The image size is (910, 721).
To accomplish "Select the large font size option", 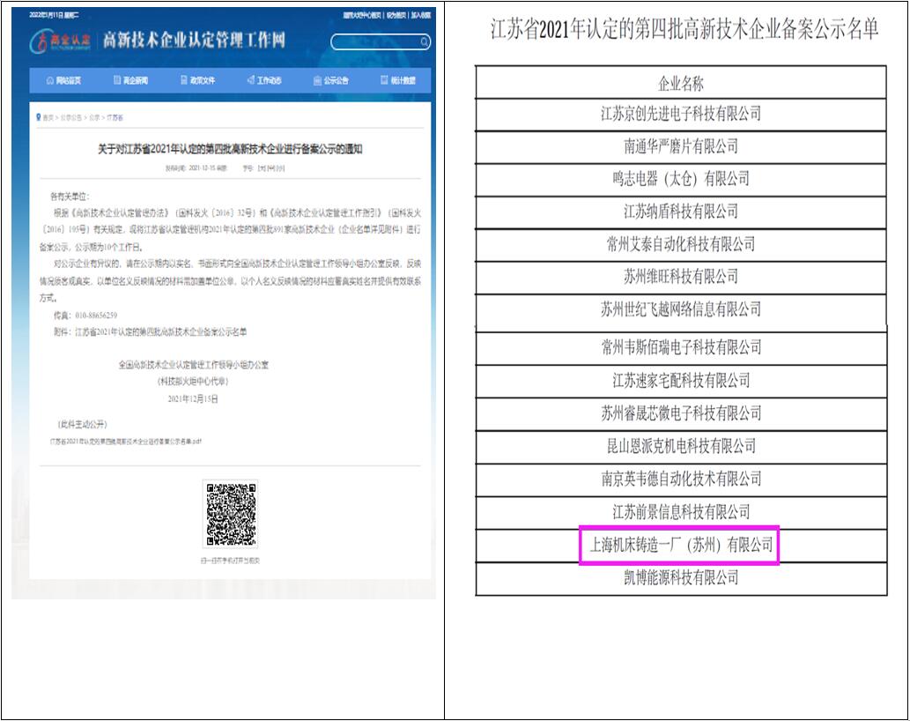I will tap(261, 167).
